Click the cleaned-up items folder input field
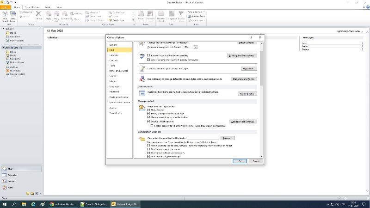The height and width of the screenshot is (208, 370). [x=203, y=138]
